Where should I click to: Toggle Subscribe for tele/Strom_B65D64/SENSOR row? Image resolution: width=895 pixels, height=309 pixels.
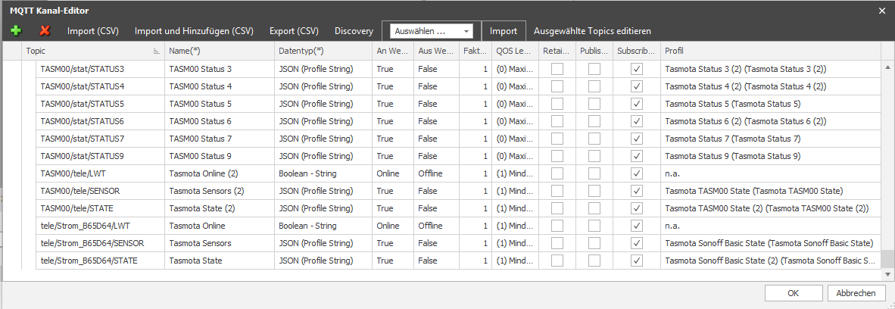click(x=637, y=243)
